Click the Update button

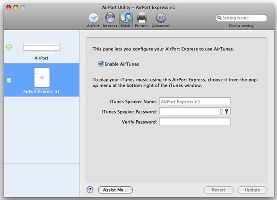[252, 190]
